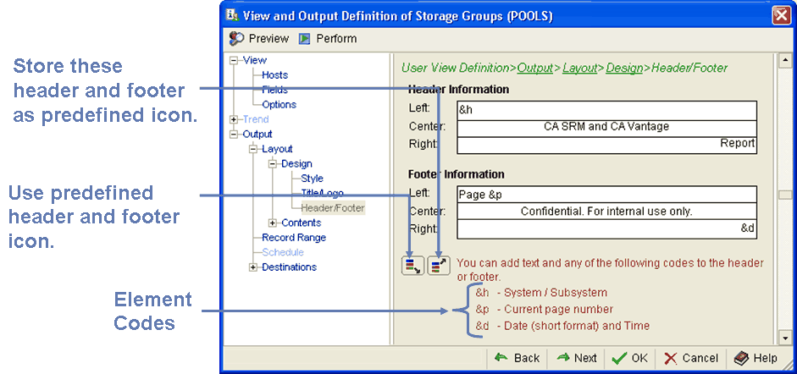Go to the Next step
Image resolution: width=797 pixels, height=374 pixels.
click(x=577, y=358)
